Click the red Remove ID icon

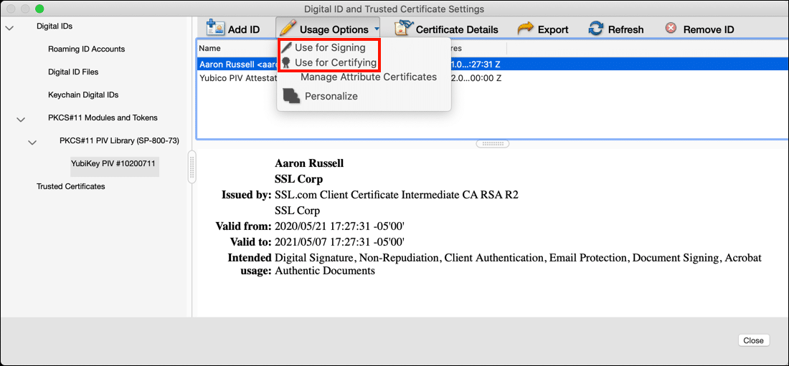coord(671,29)
